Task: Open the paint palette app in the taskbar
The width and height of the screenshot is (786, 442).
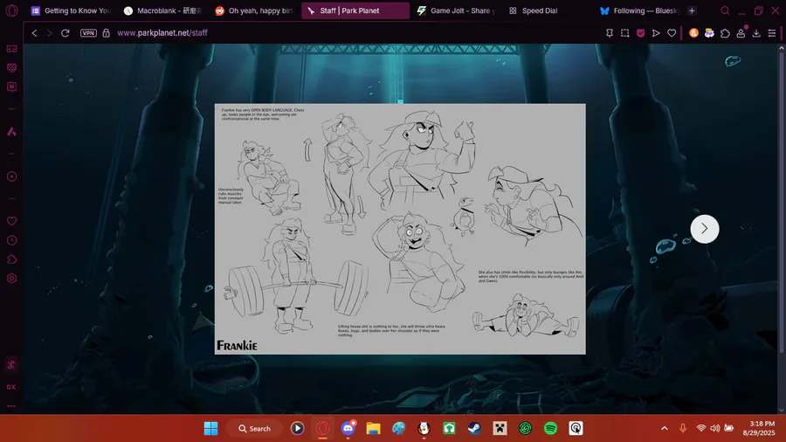Action: [399, 429]
